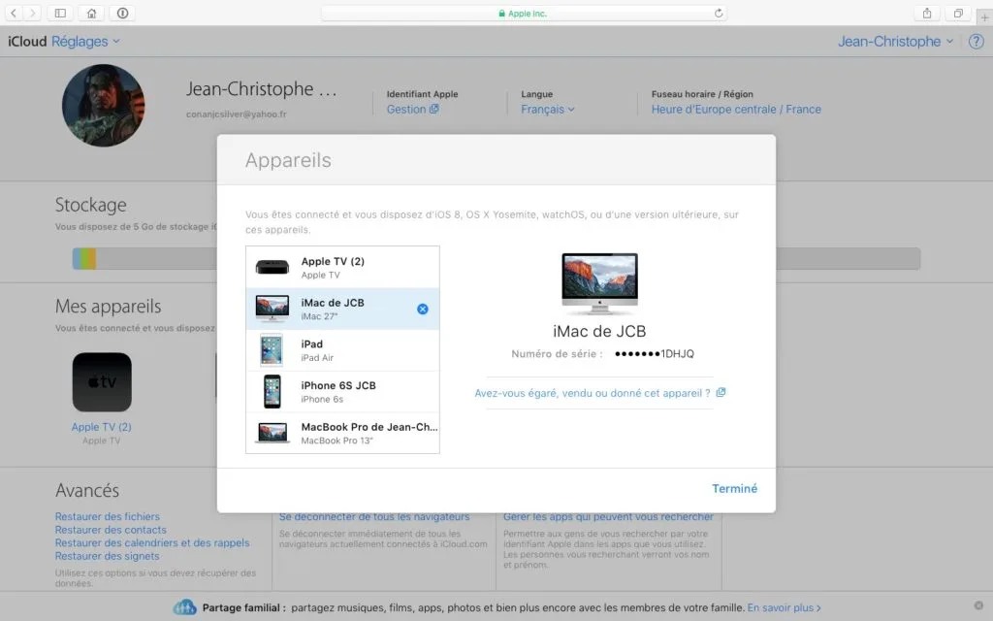Open the Share button in toolbar
993x621 pixels.
[x=927, y=13]
